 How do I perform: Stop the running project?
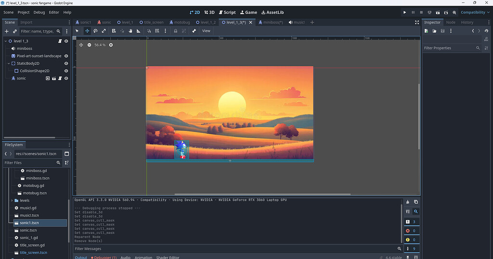[x=421, y=12]
